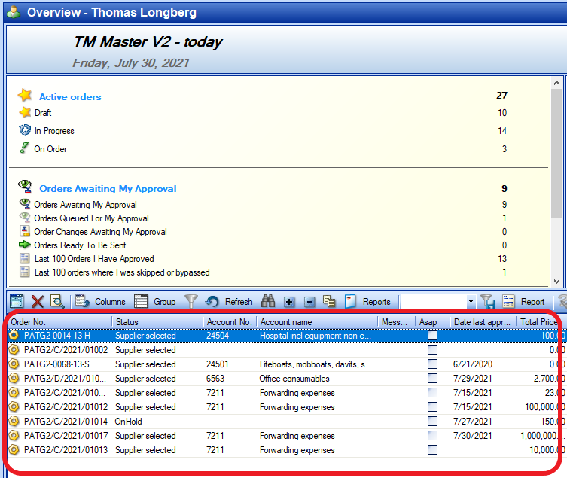
Task: Click the Report button at toolbar right
Action: pos(523,301)
